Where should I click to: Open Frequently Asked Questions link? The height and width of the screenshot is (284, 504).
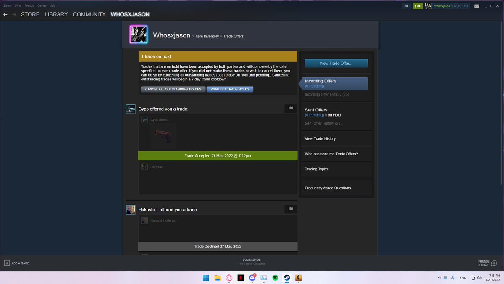click(328, 188)
